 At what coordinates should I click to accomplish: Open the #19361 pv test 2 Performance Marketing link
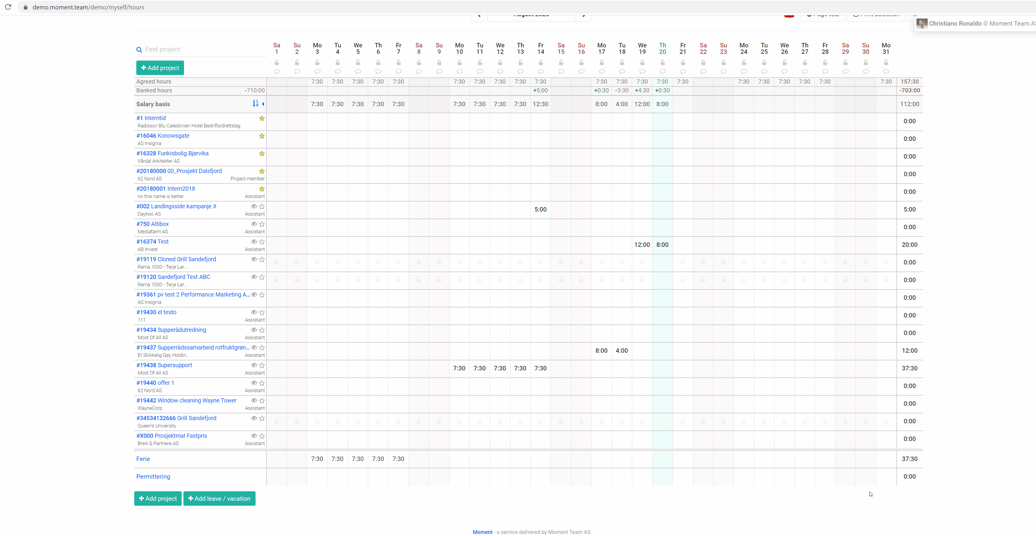[x=193, y=294]
